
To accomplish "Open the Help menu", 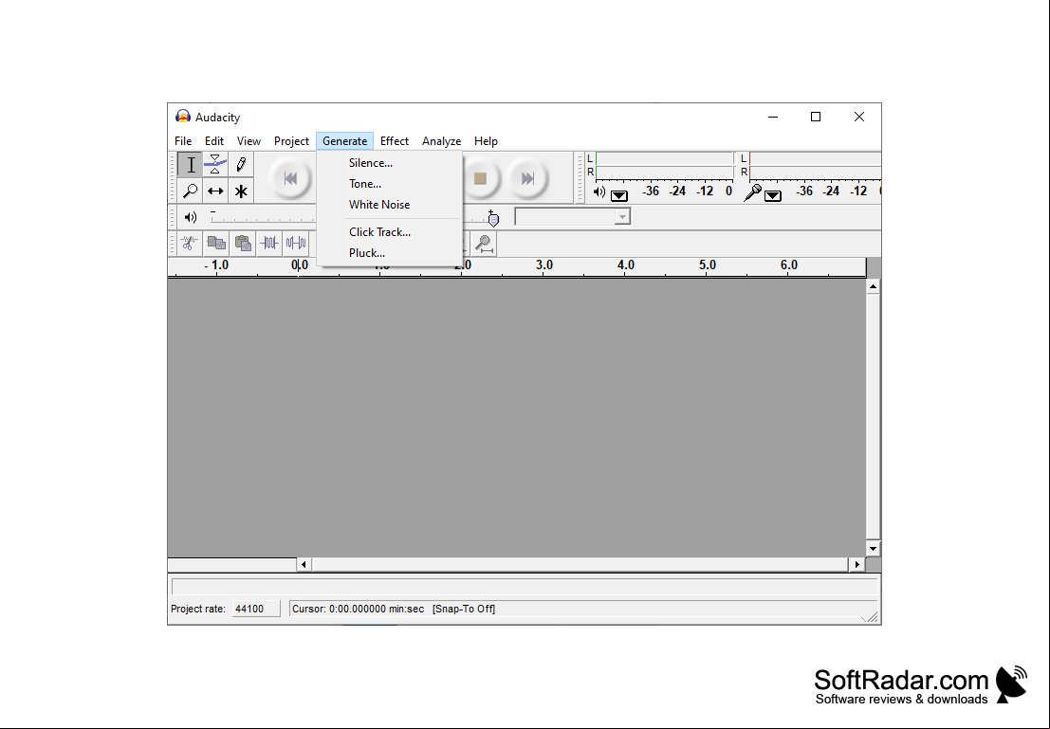I will [x=486, y=141].
